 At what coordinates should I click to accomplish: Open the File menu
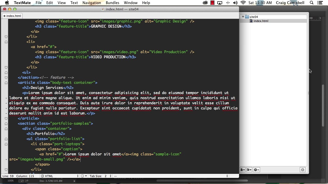coord(39,3)
